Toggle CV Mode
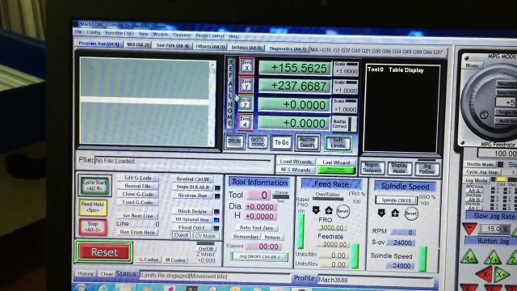 click(x=205, y=236)
